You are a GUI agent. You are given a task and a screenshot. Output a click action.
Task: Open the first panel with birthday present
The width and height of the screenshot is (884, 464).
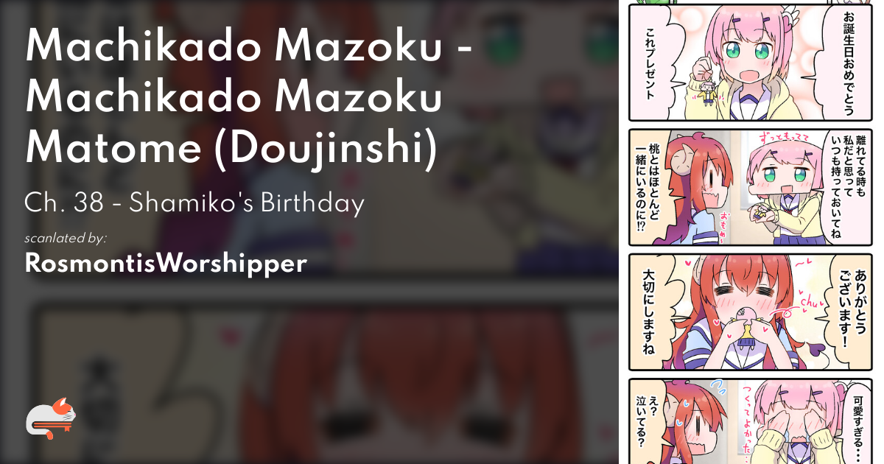pos(750,63)
